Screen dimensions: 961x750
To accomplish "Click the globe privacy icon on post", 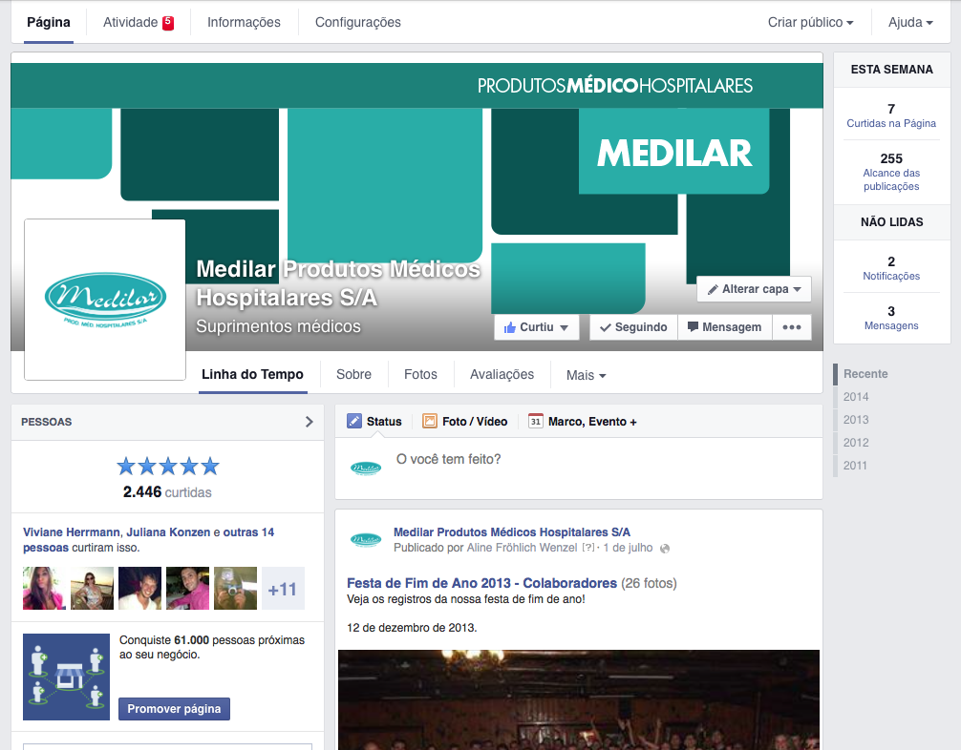I will pyautogui.click(x=664, y=549).
